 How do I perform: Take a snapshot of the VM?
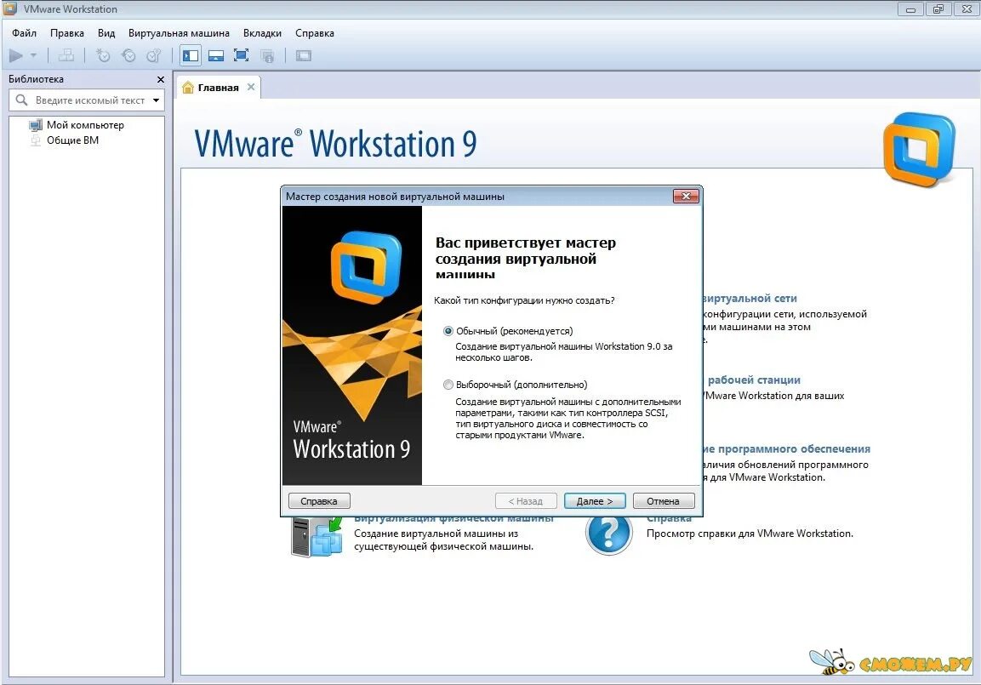point(103,55)
